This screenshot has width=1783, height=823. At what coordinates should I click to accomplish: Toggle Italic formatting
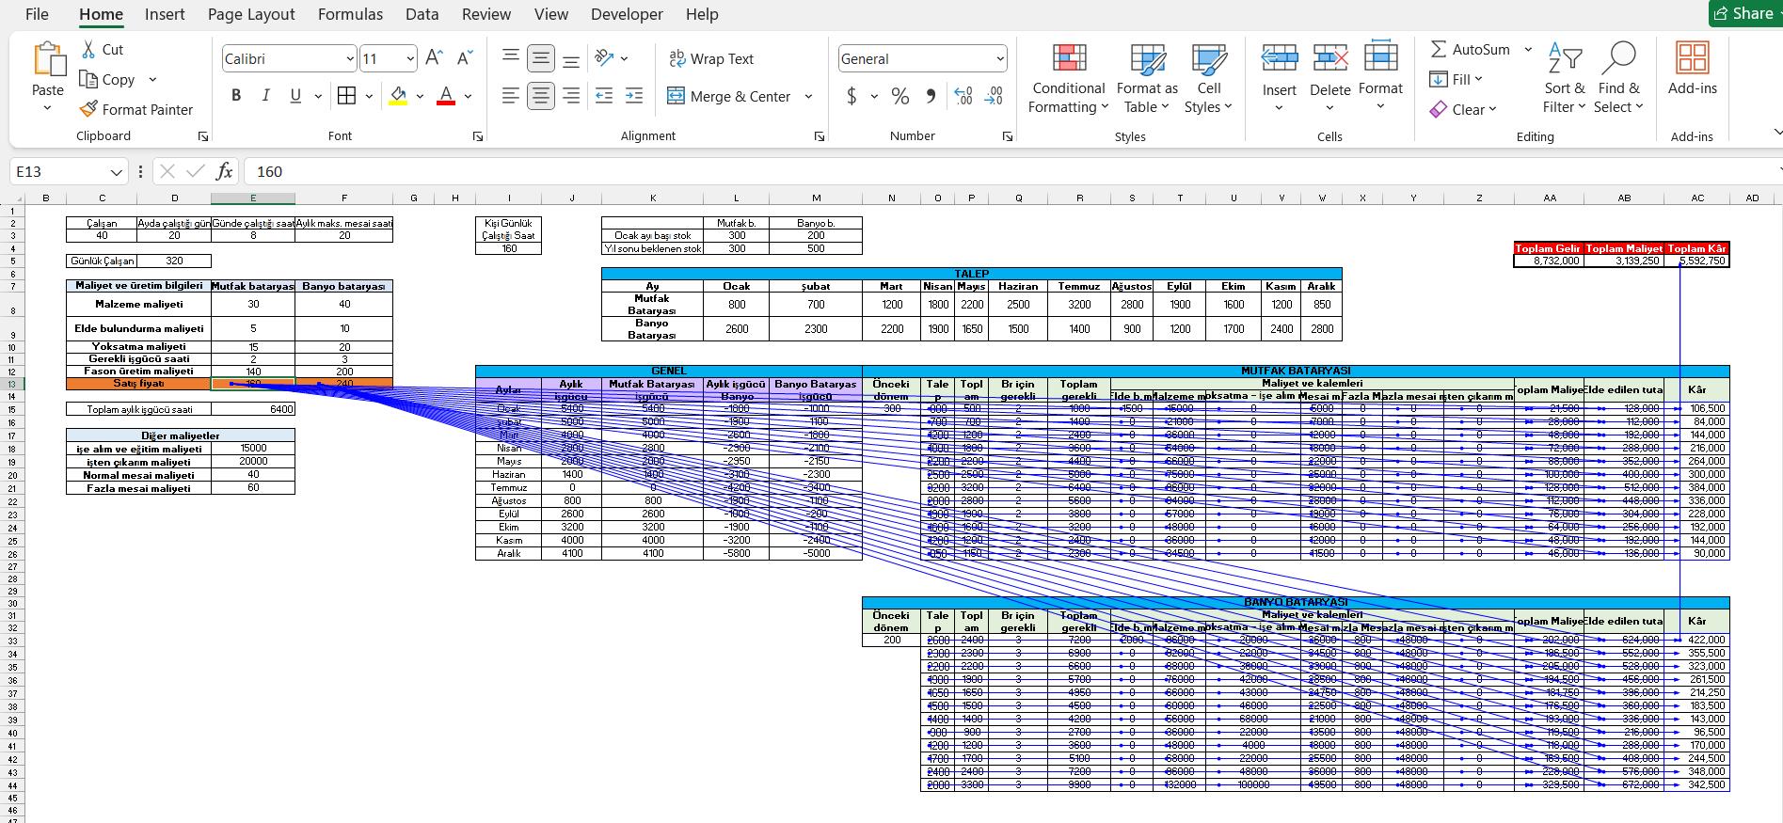[265, 95]
